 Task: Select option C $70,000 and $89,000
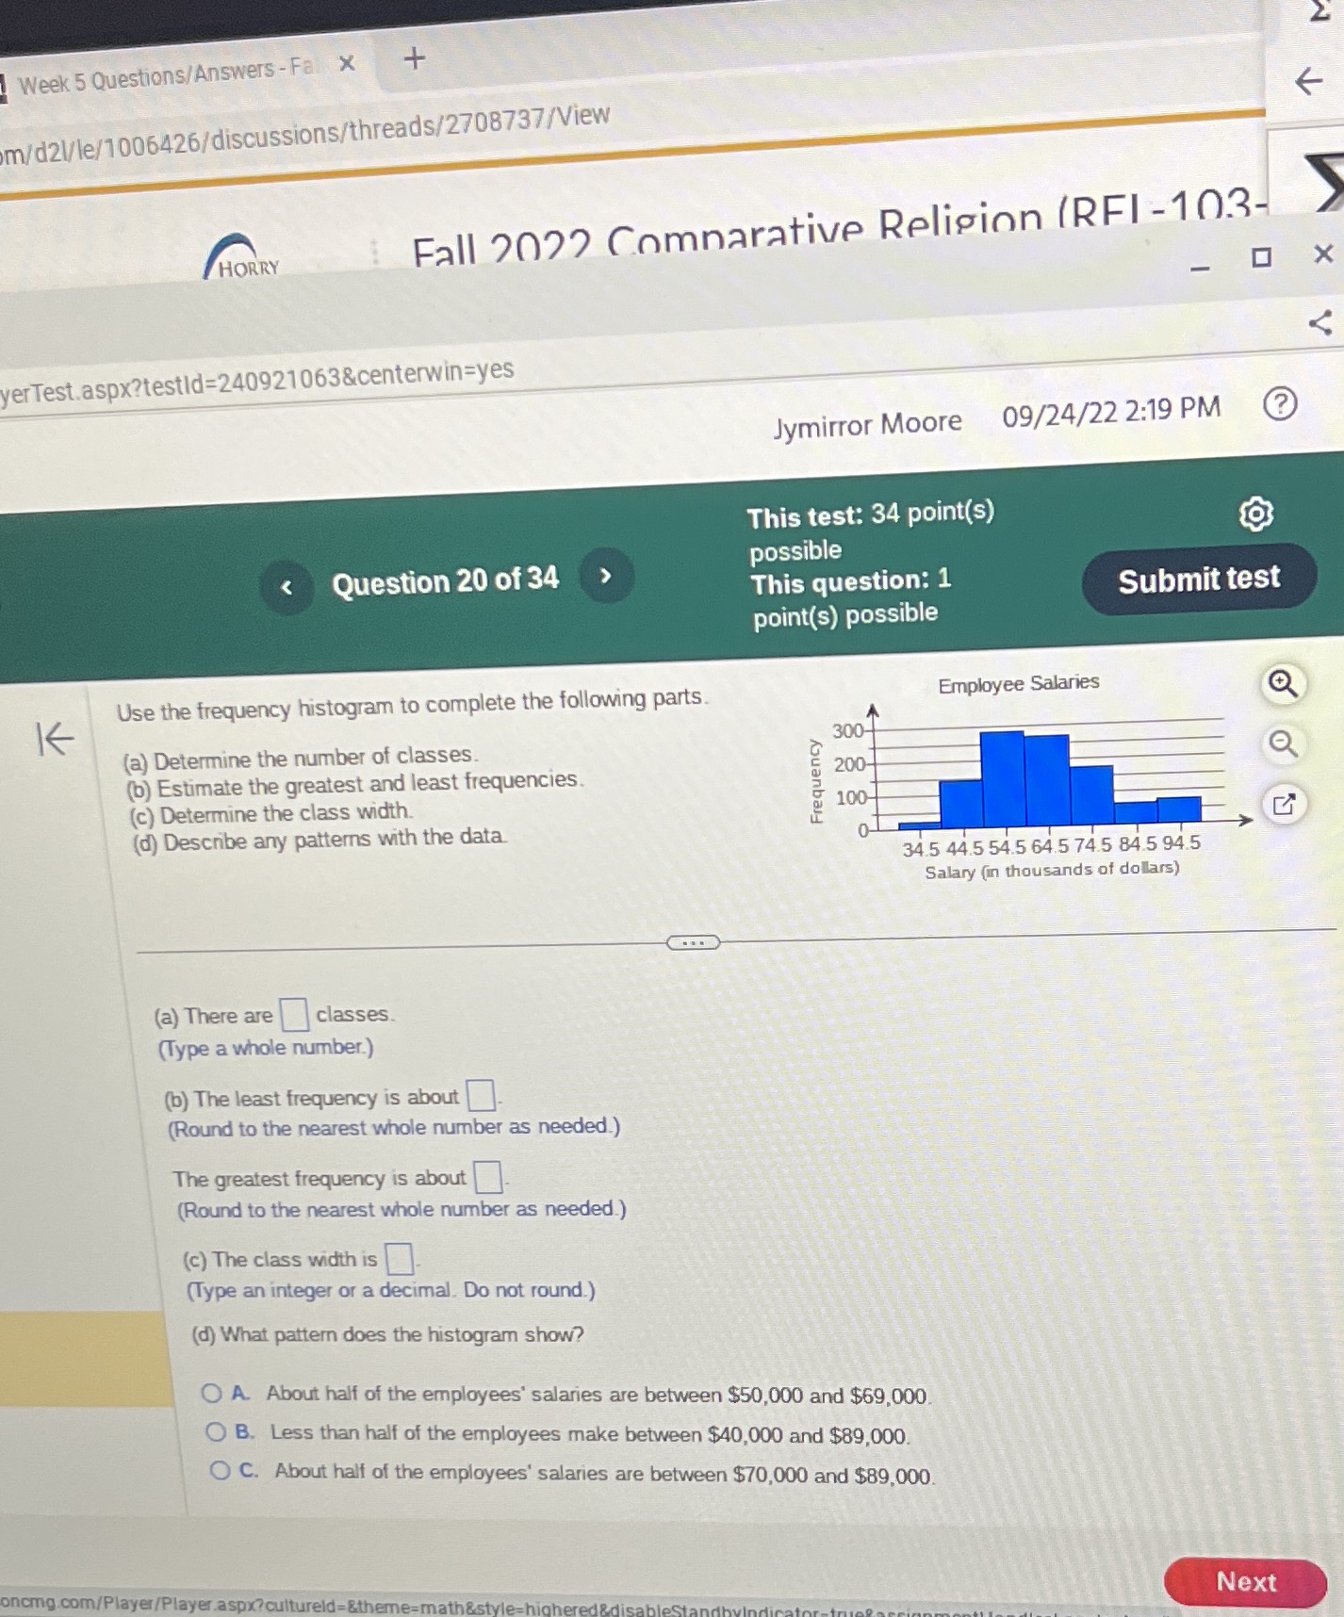click(x=220, y=1470)
